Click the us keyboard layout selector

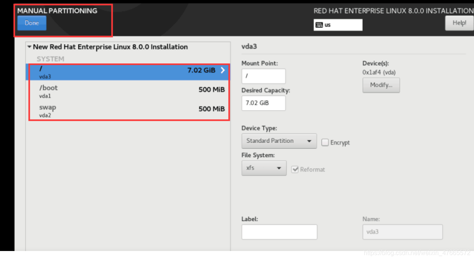[338, 25]
